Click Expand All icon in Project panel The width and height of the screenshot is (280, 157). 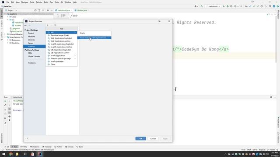click(39, 10)
